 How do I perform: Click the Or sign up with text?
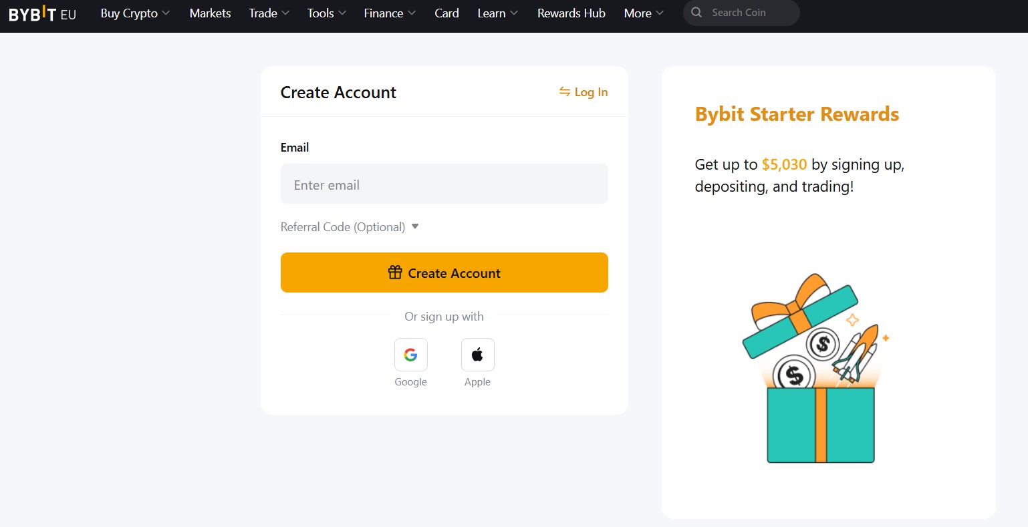tap(444, 317)
